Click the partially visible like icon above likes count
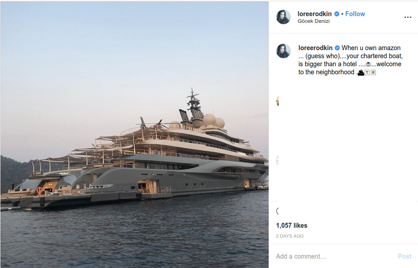Image resolution: width=418 pixels, height=268 pixels. point(278,211)
